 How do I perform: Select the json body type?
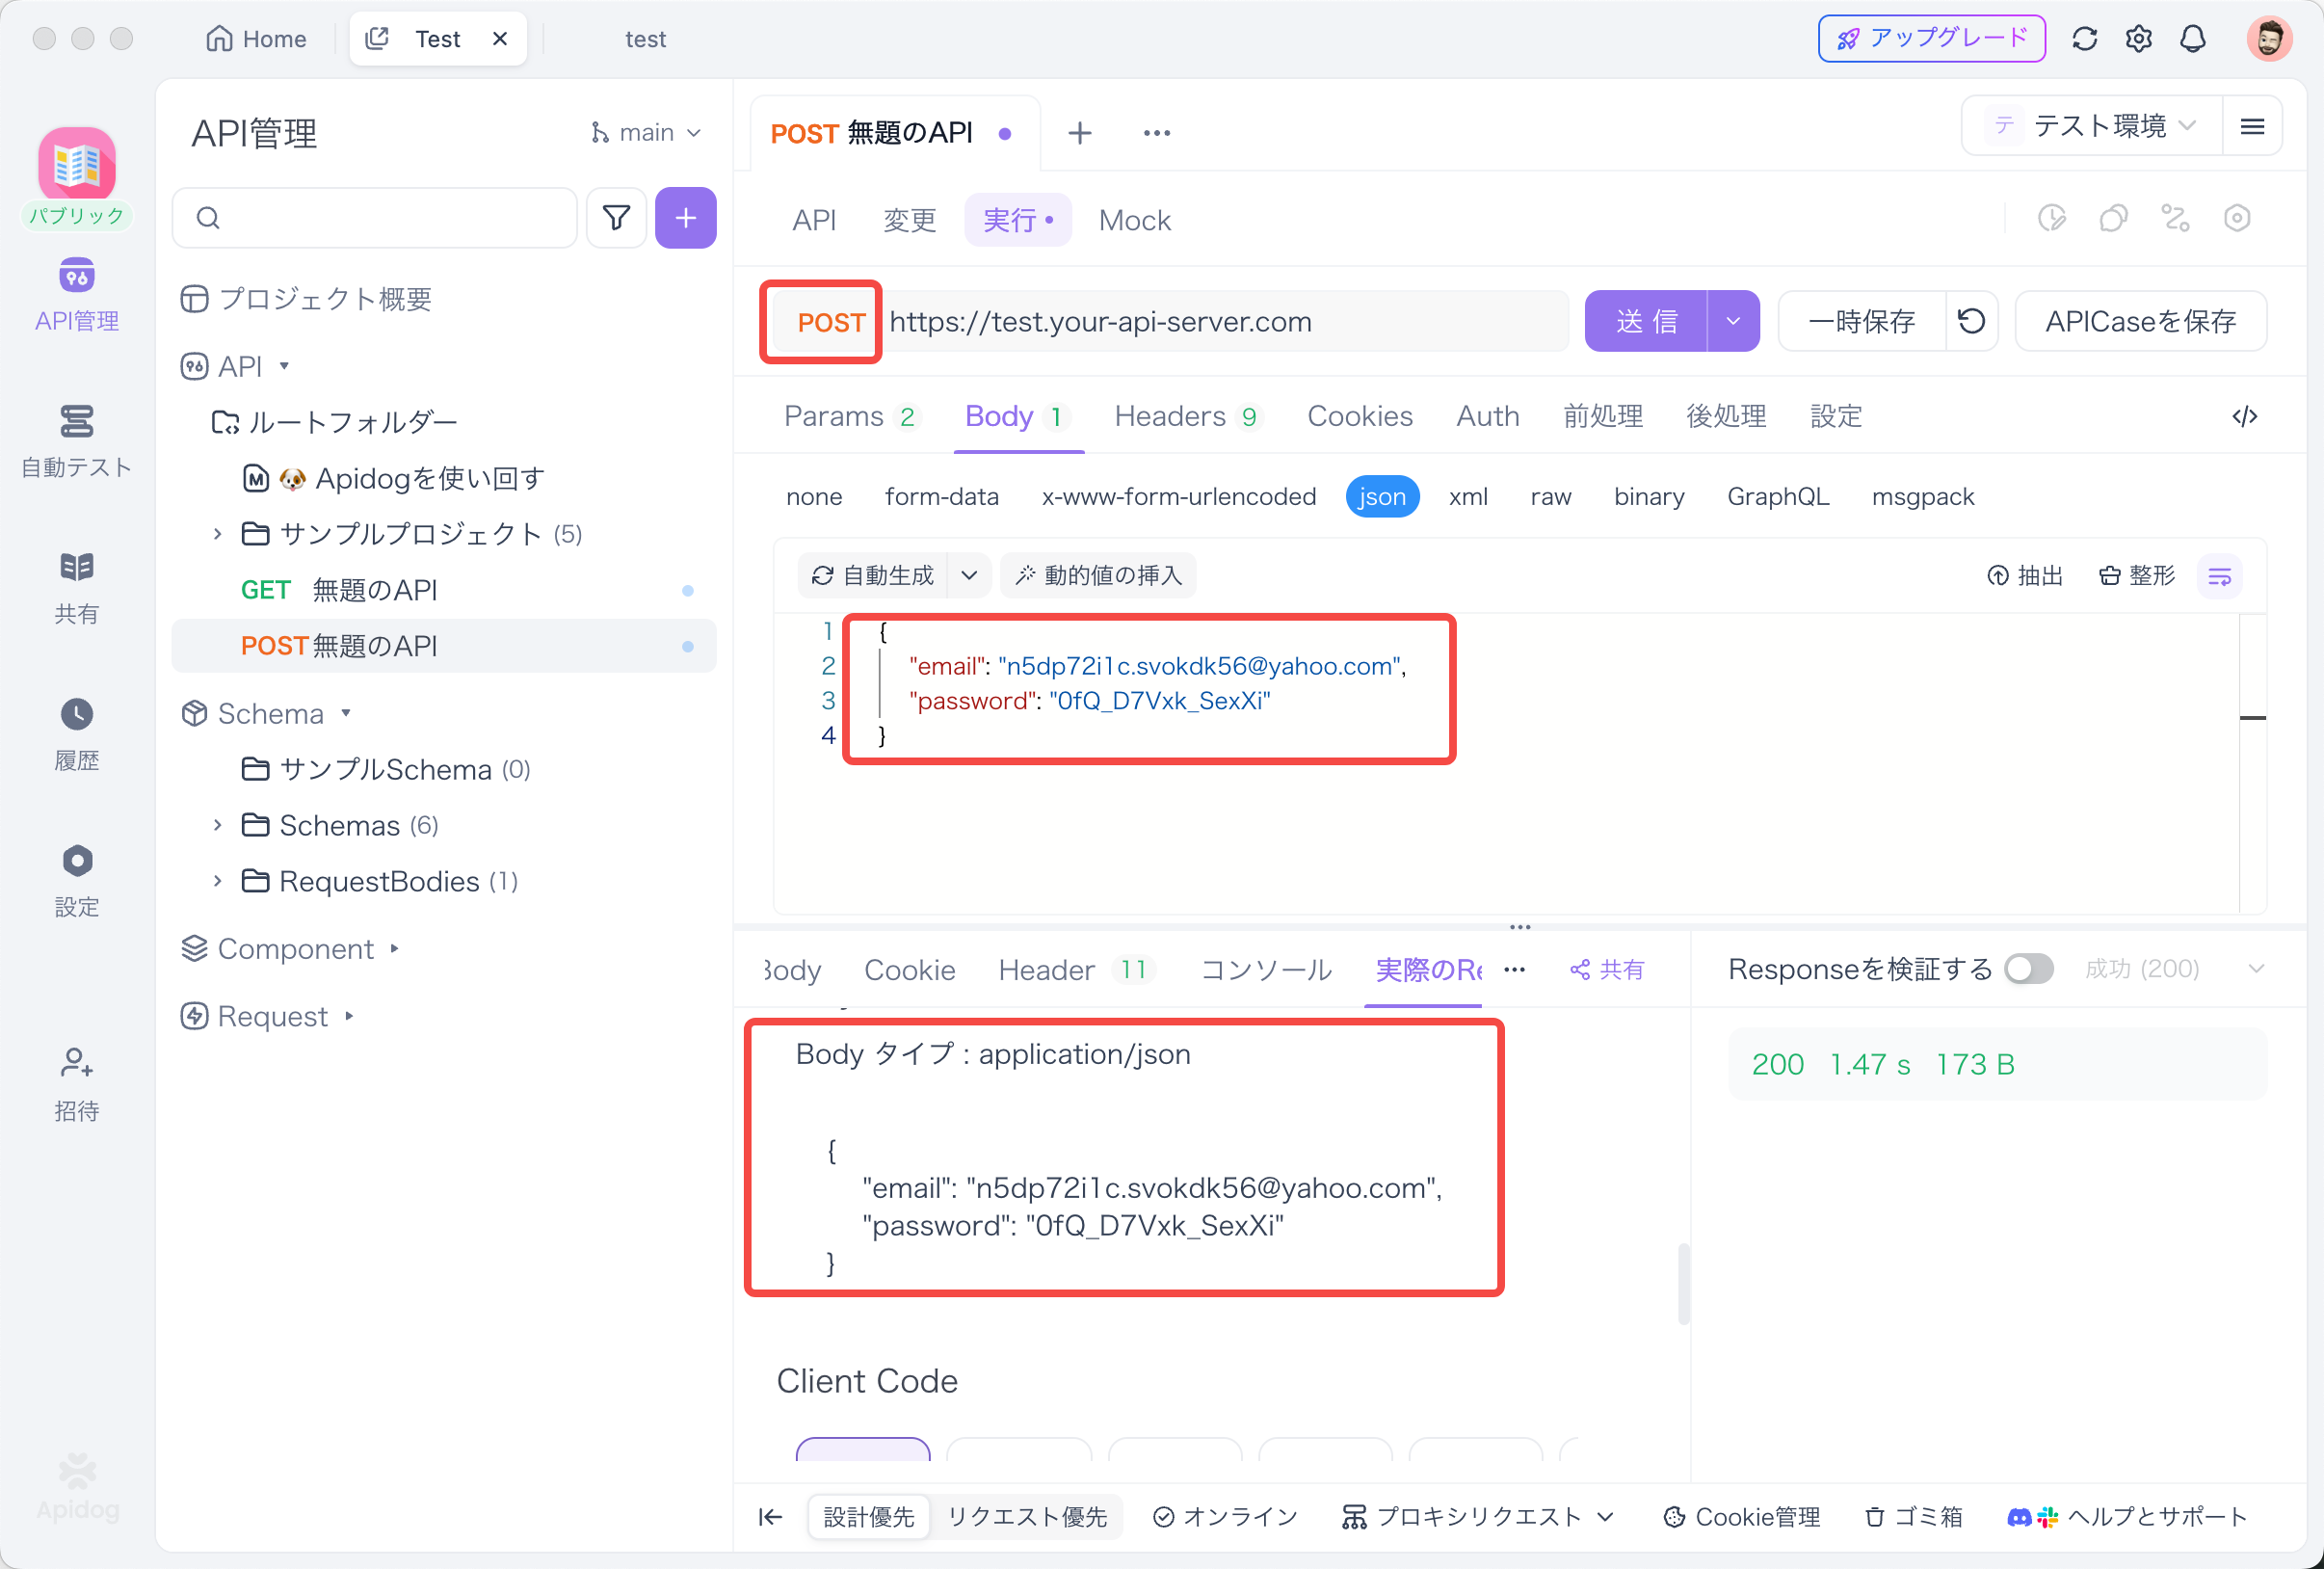tap(1381, 497)
